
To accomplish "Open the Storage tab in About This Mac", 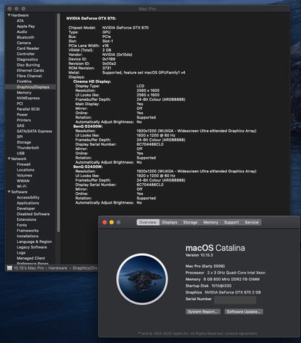I will coord(190,222).
